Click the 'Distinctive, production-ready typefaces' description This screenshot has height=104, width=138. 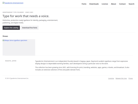(30, 22)
